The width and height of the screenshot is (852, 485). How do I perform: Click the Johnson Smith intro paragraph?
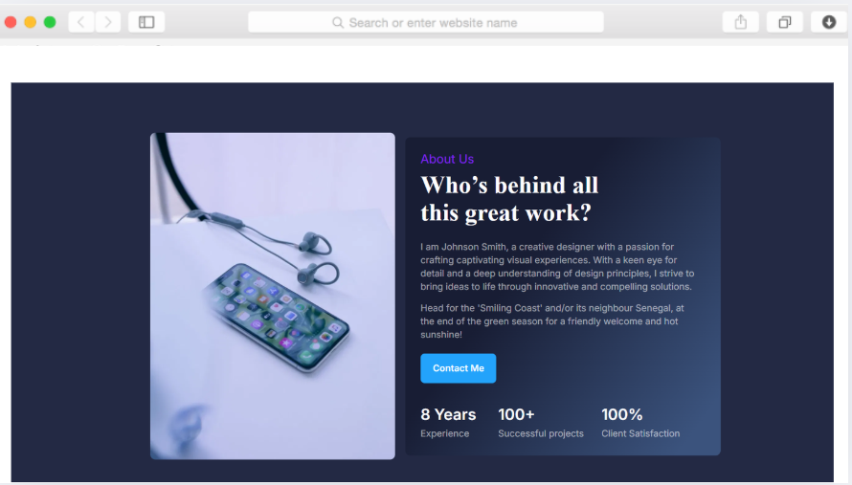(x=557, y=267)
